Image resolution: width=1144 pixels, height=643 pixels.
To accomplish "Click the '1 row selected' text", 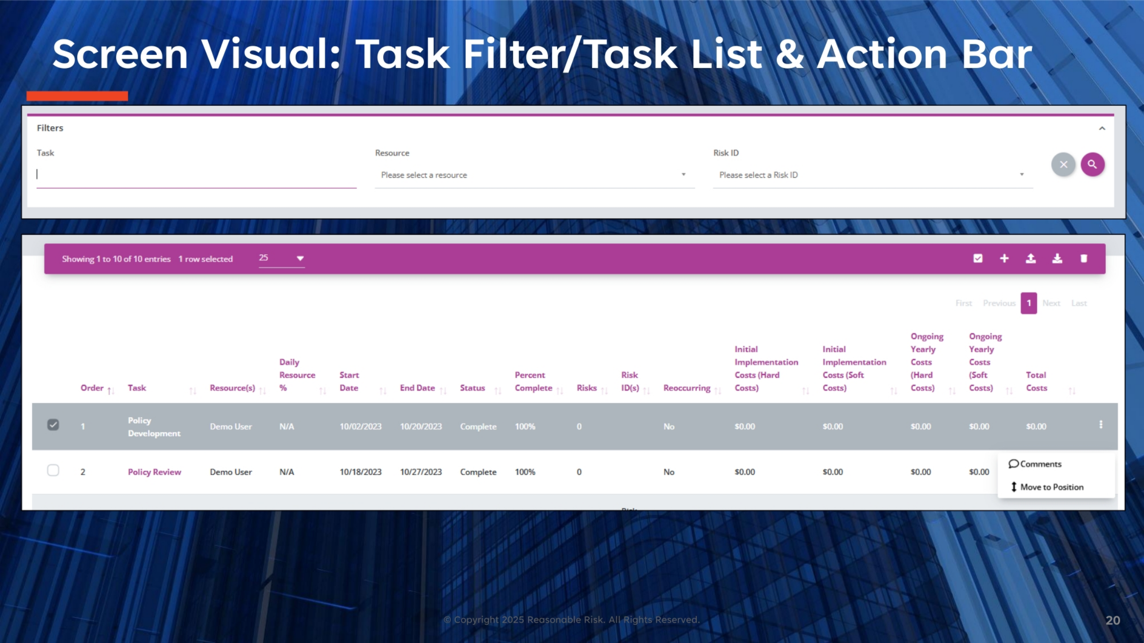I will tap(205, 259).
